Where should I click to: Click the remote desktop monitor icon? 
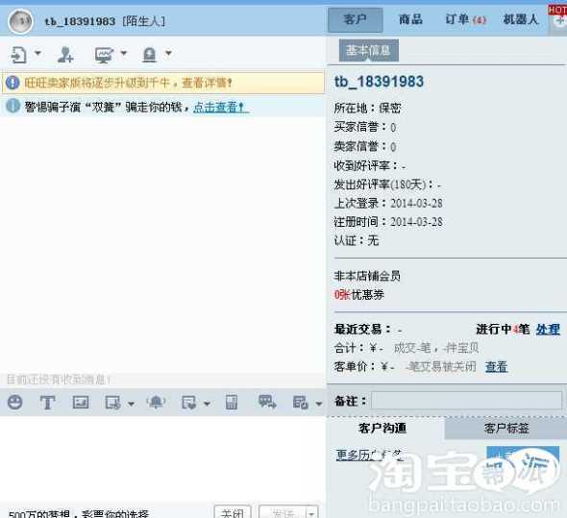104,55
